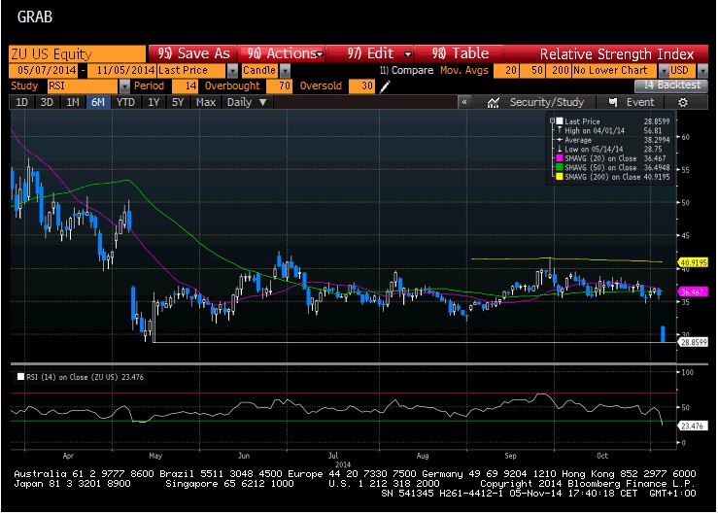Click the start date 05/07/2014 field
Screen dimensions: 718x514
(x=44, y=71)
